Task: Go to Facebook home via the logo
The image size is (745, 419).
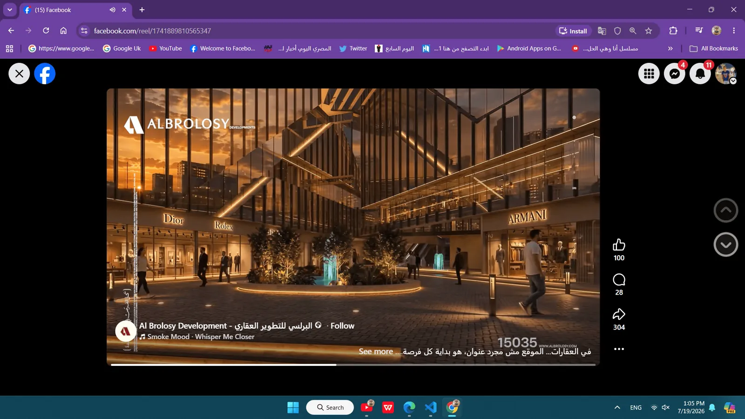Action: 45,74
